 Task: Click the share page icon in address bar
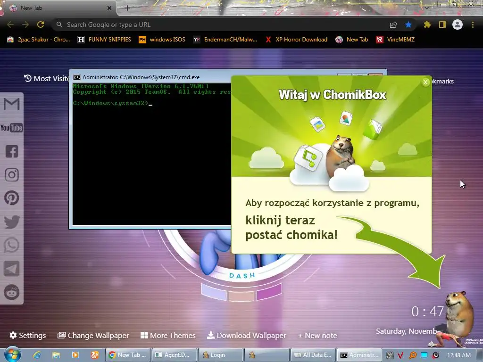pos(393,25)
